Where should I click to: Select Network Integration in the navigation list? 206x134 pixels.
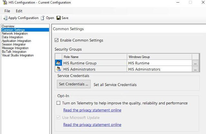[x=15, y=33]
